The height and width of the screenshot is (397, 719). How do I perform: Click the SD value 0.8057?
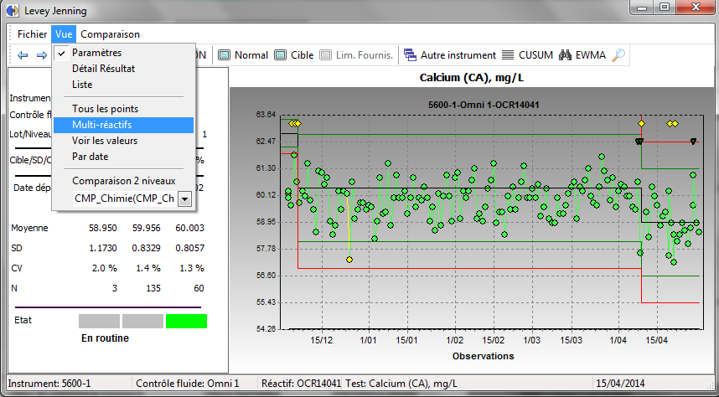[190, 248]
